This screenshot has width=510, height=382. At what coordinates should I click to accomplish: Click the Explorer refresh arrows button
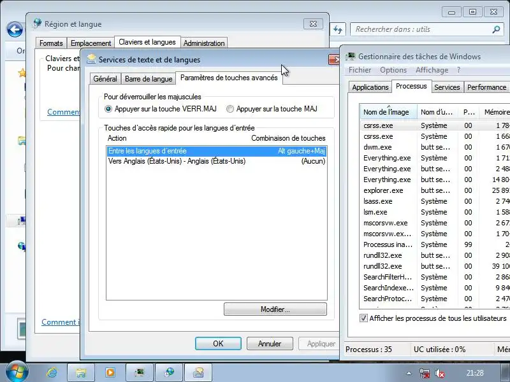[338, 29]
